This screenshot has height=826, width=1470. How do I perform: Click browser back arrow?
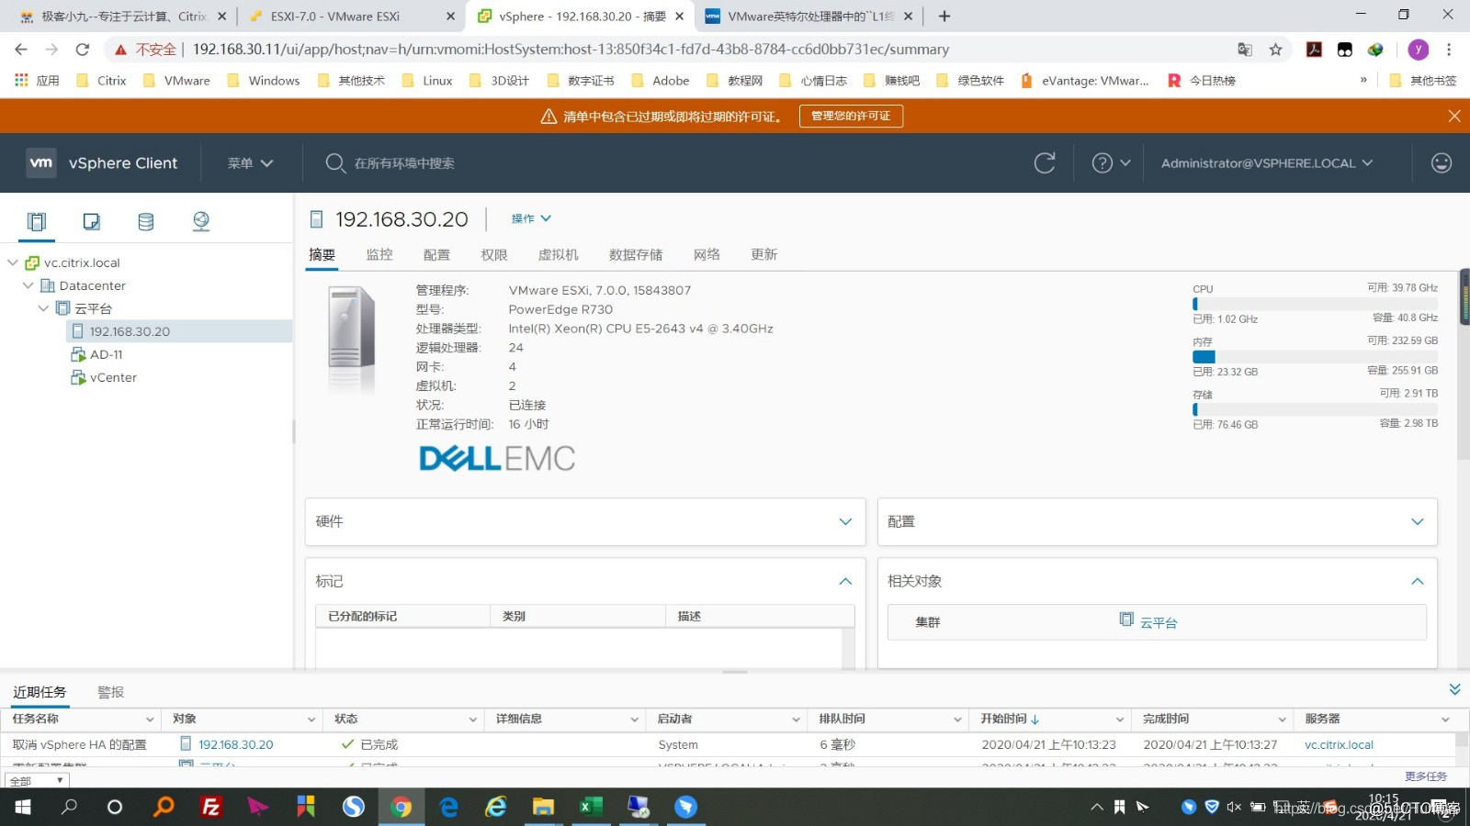[21, 50]
